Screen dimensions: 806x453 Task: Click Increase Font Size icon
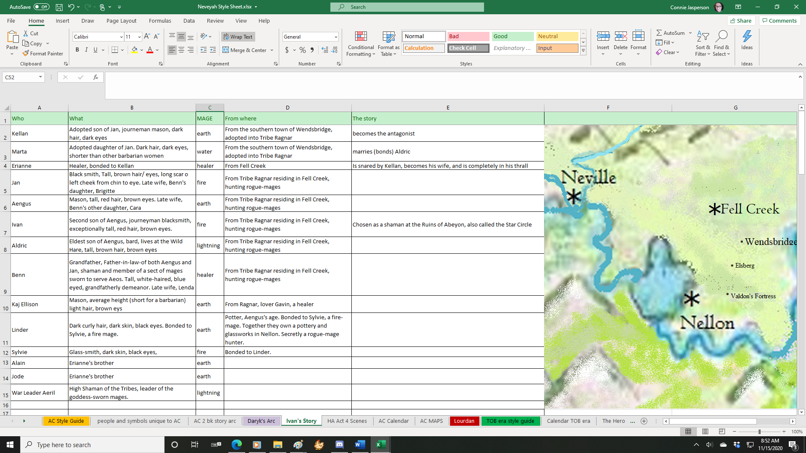147,36
